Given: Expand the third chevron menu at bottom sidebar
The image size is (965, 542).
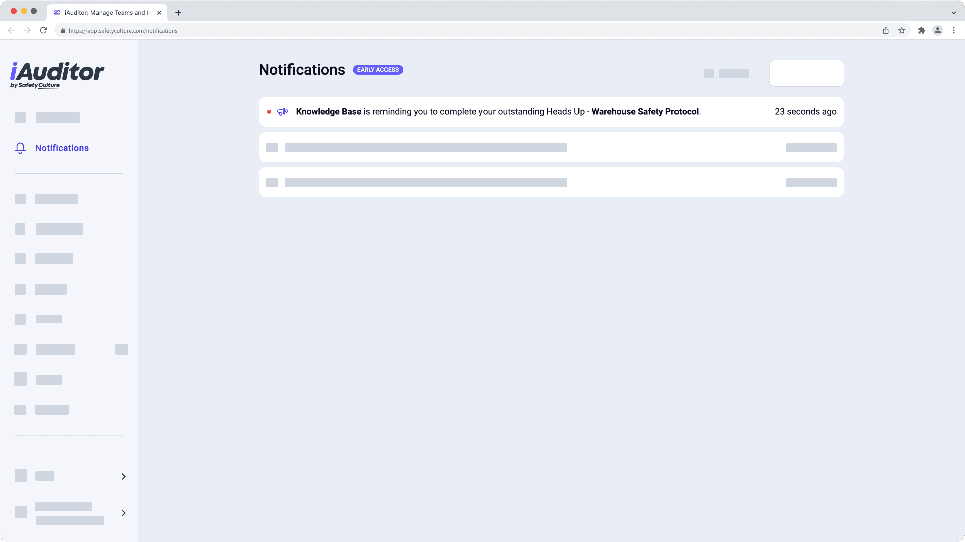Looking at the screenshot, I should point(123,513).
